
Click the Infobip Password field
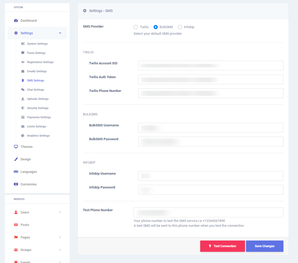[x=210, y=190]
